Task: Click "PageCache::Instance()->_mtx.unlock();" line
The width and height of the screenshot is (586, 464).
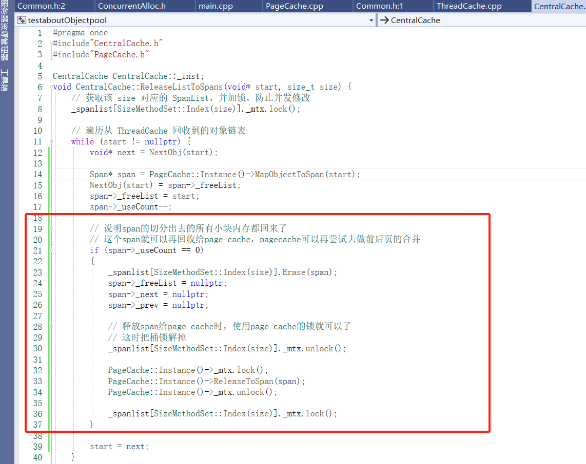Action: (192, 392)
